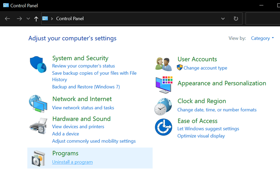Select the Uninstall a program link
The image size is (280, 177).
(x=72, y=162)
